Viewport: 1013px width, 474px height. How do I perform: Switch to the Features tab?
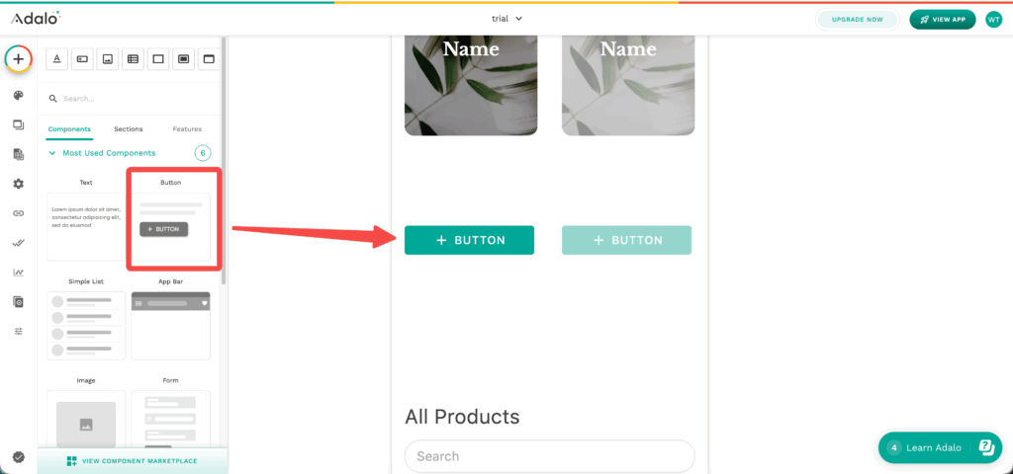click(x=187, y=129)
